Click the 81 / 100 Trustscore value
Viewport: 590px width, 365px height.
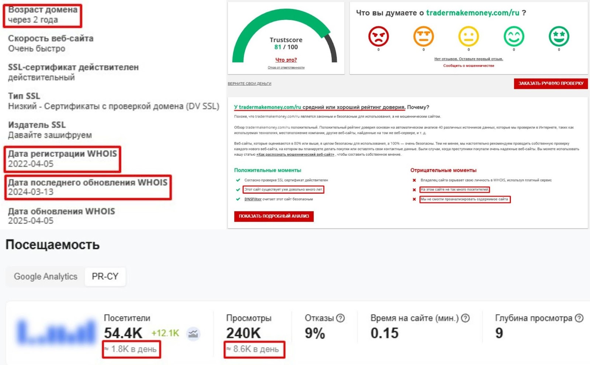click(x=286, y=47)
